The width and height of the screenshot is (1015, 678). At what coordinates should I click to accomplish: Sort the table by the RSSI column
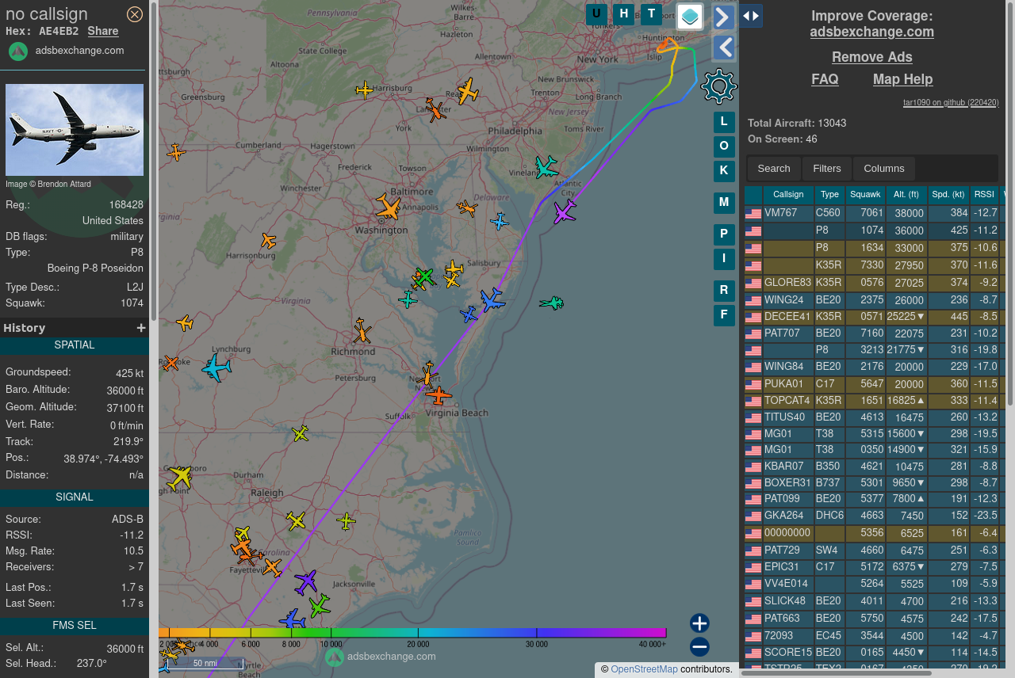984,194
